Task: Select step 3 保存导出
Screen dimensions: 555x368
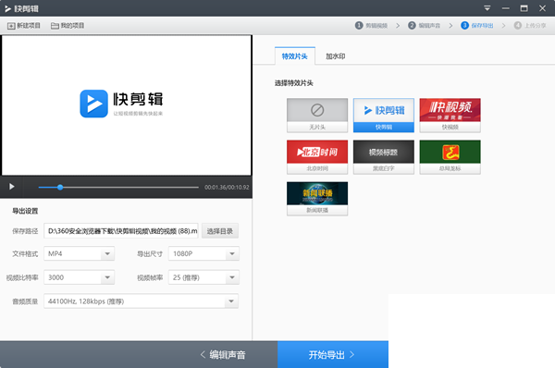Action: [x=476, y=26]
